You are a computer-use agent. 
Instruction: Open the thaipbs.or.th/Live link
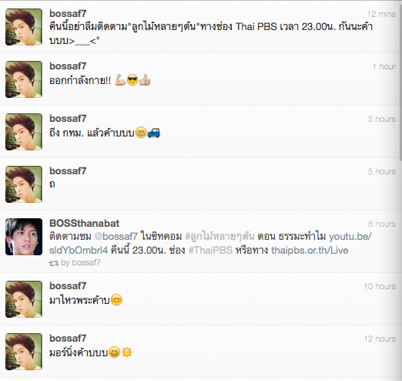310,250
